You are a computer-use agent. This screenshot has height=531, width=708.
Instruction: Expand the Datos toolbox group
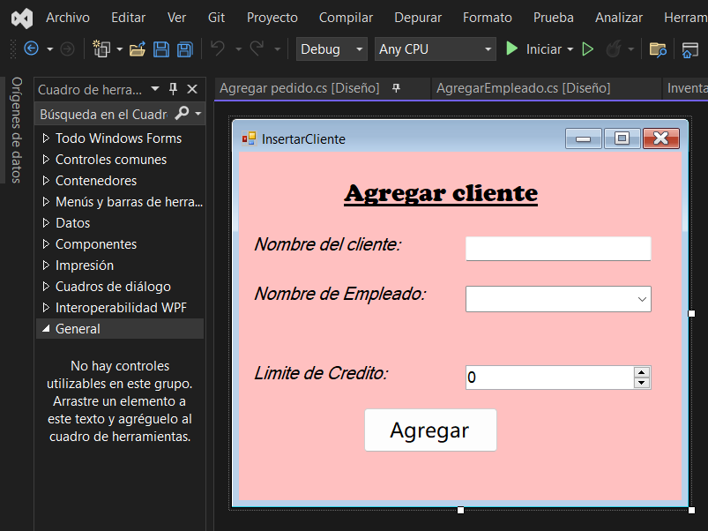46,222
